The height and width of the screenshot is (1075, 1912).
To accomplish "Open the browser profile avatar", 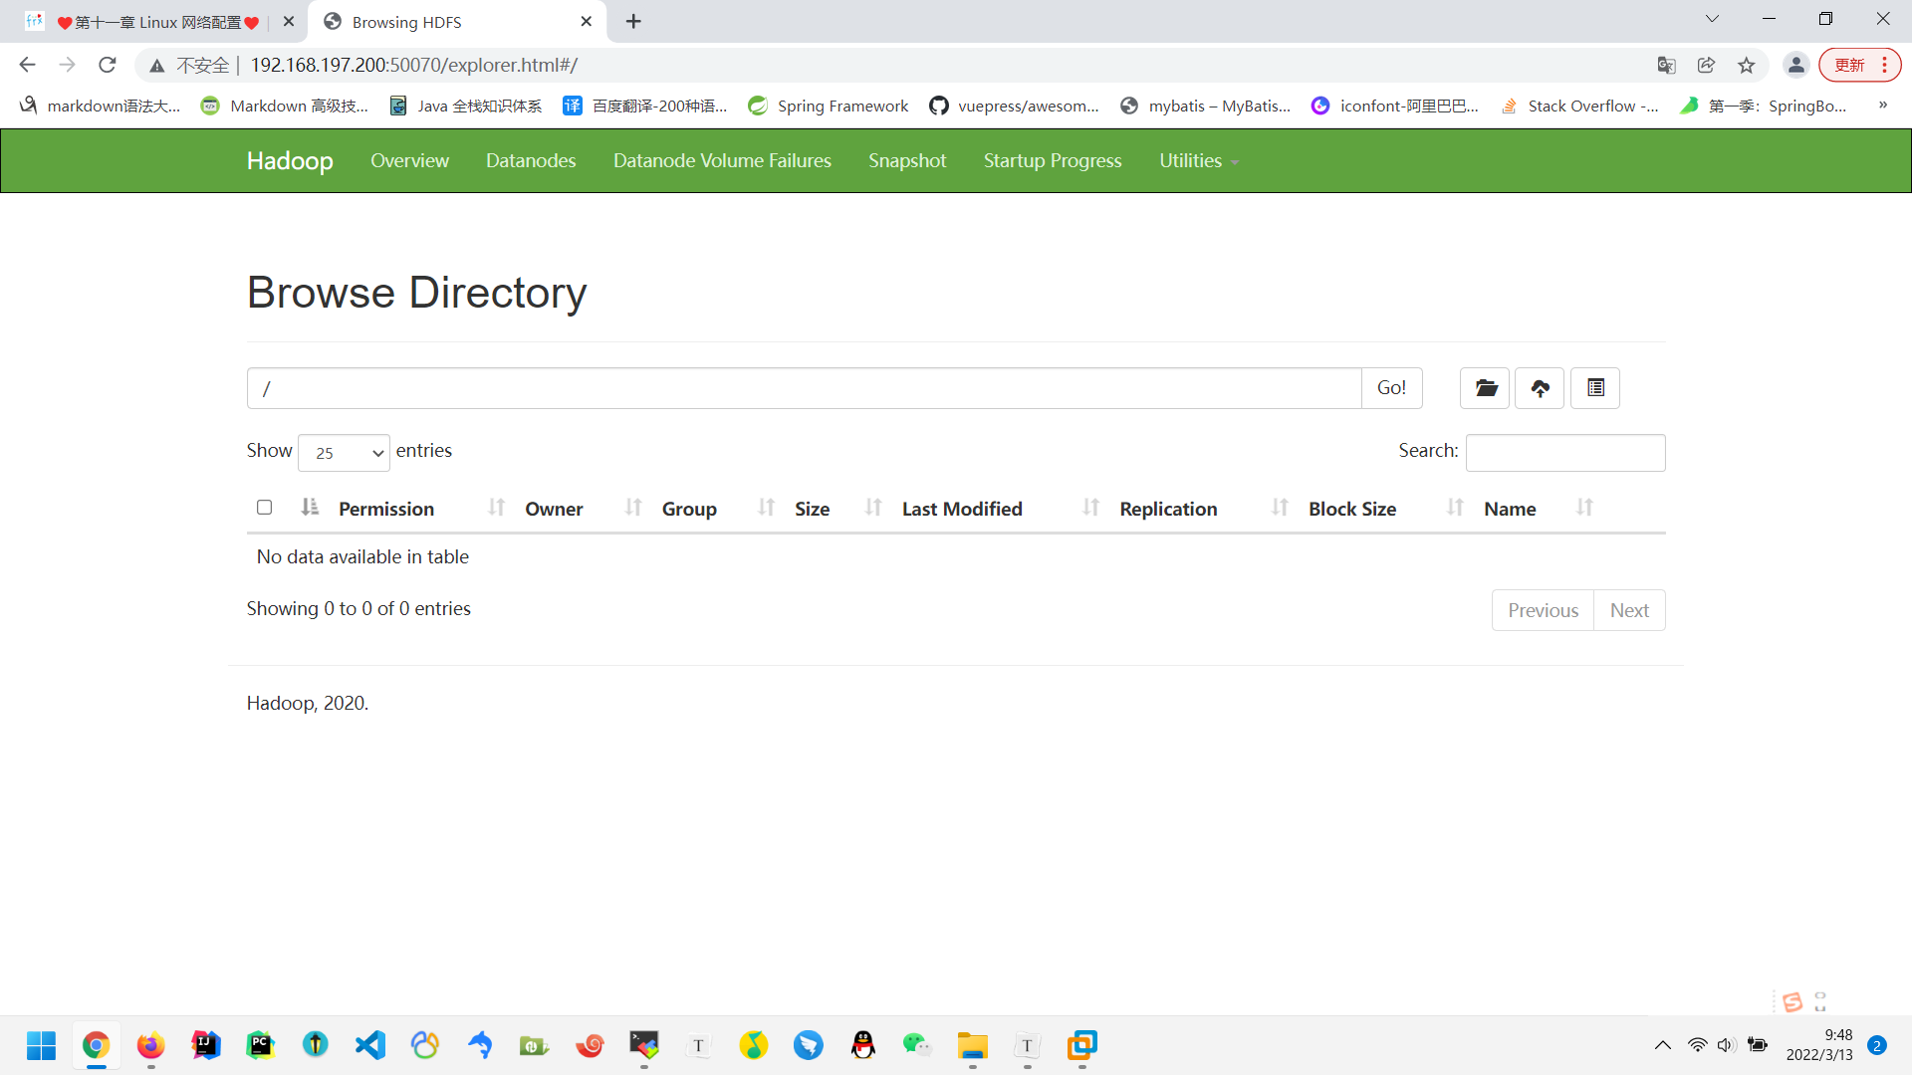I will [1795, 65].
